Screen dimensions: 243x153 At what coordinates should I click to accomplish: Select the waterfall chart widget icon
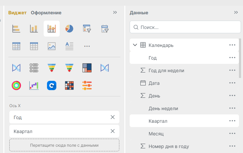[34, 85]
